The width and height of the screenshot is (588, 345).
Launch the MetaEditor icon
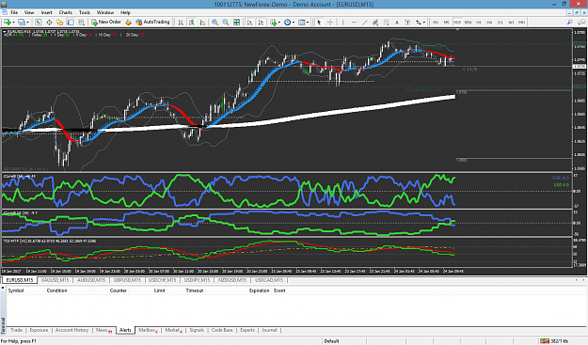[x=128, y=23]
